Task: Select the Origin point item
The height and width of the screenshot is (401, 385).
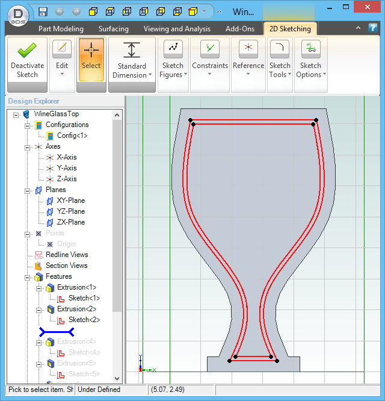Action: click(66, 244)
